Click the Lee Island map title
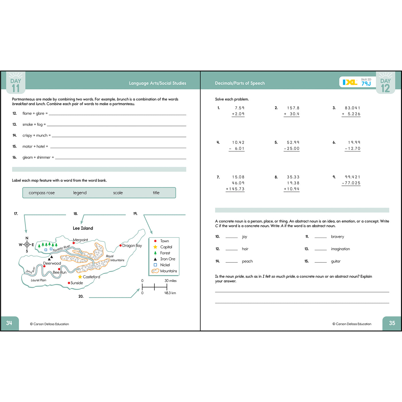 pos(83,228)
